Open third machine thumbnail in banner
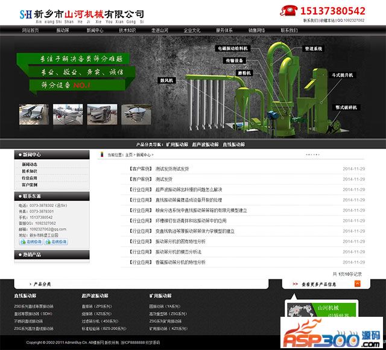This screenshot has width=386, height=350. click(x=102, y=114)
